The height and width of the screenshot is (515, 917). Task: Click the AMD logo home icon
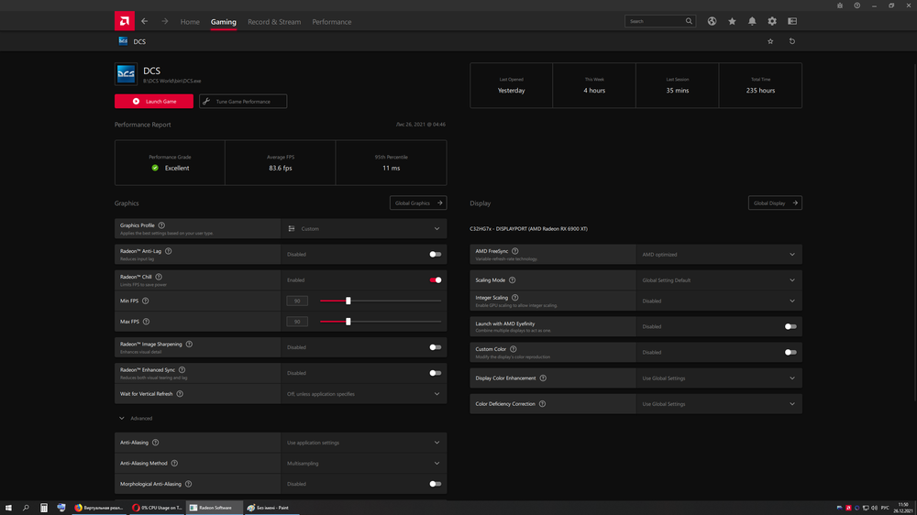(123, 21)
